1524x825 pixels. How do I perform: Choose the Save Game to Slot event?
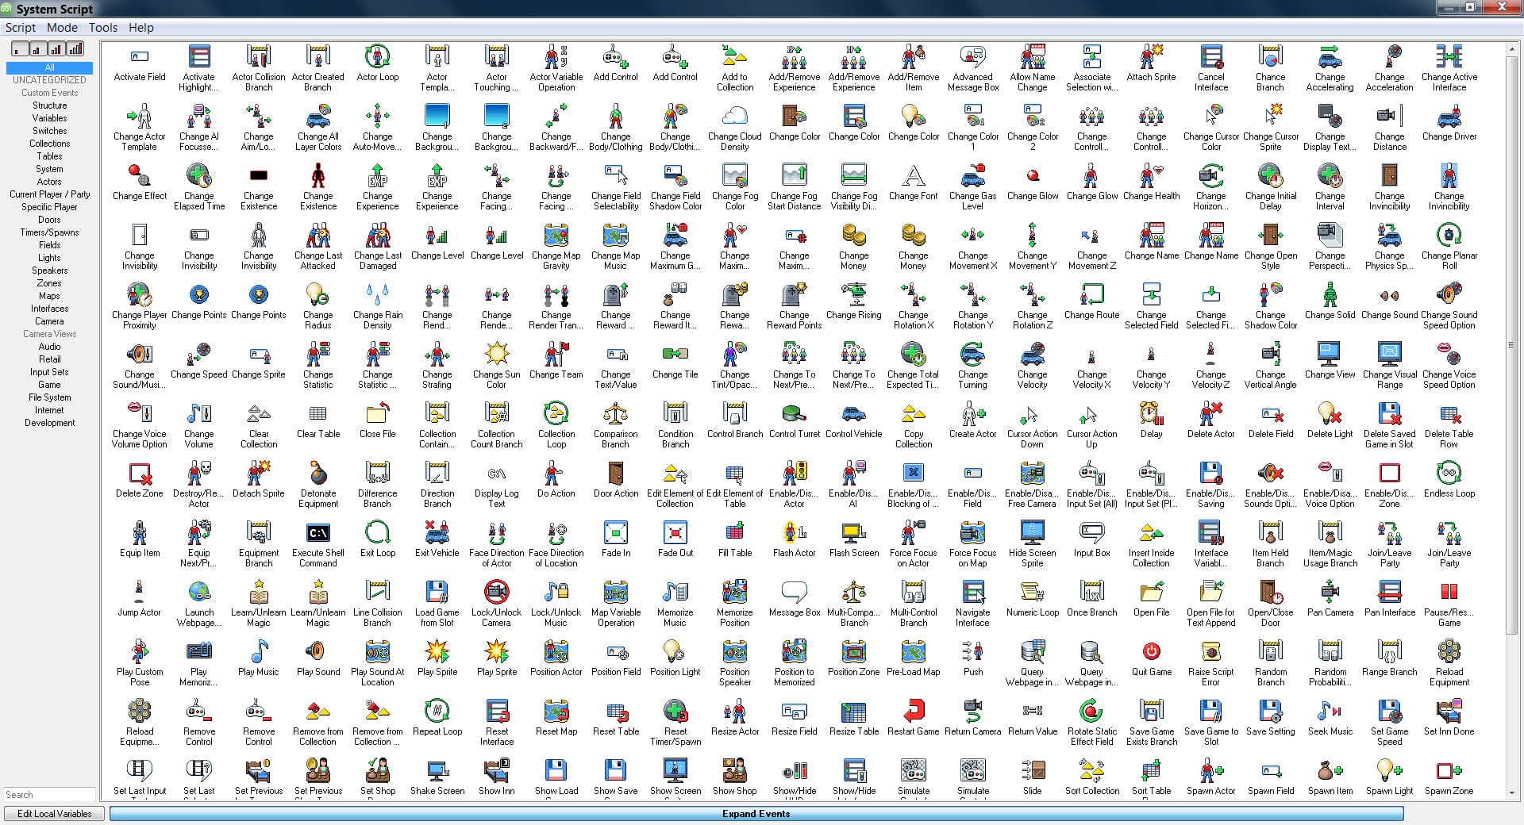(1210, 712)
